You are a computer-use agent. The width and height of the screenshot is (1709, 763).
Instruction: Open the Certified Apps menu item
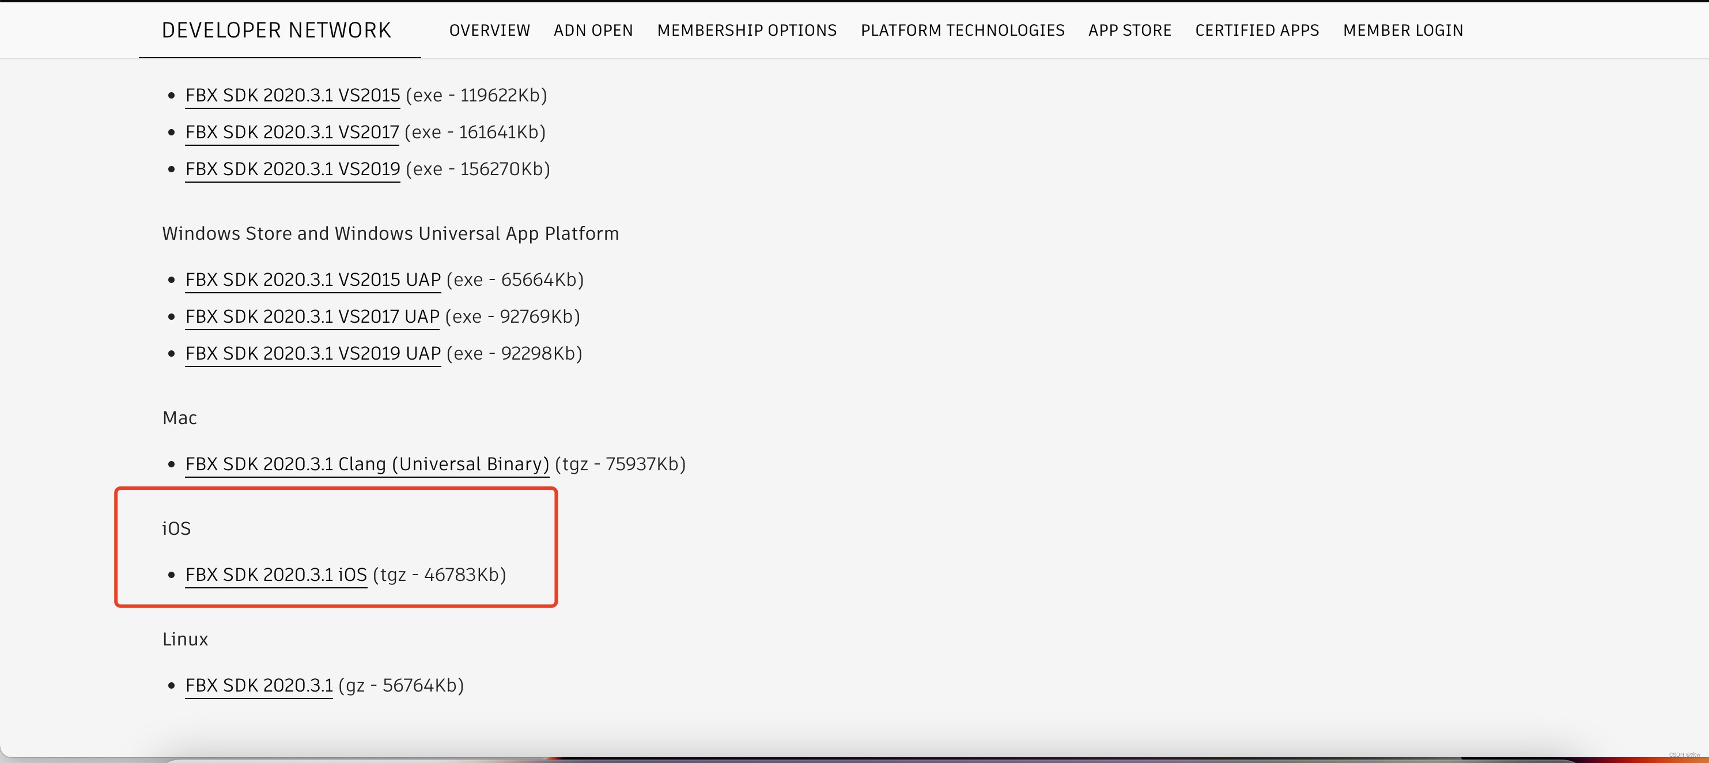pyautogui.click(x=1257, y=31)
